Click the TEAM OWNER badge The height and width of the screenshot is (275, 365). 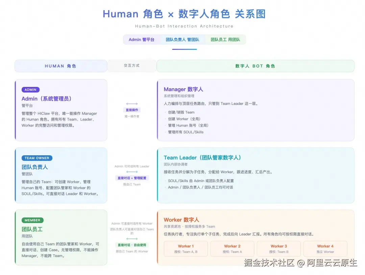click(x=37, y=158)
